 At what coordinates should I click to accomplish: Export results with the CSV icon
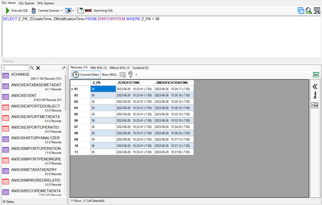click(316, 75)
